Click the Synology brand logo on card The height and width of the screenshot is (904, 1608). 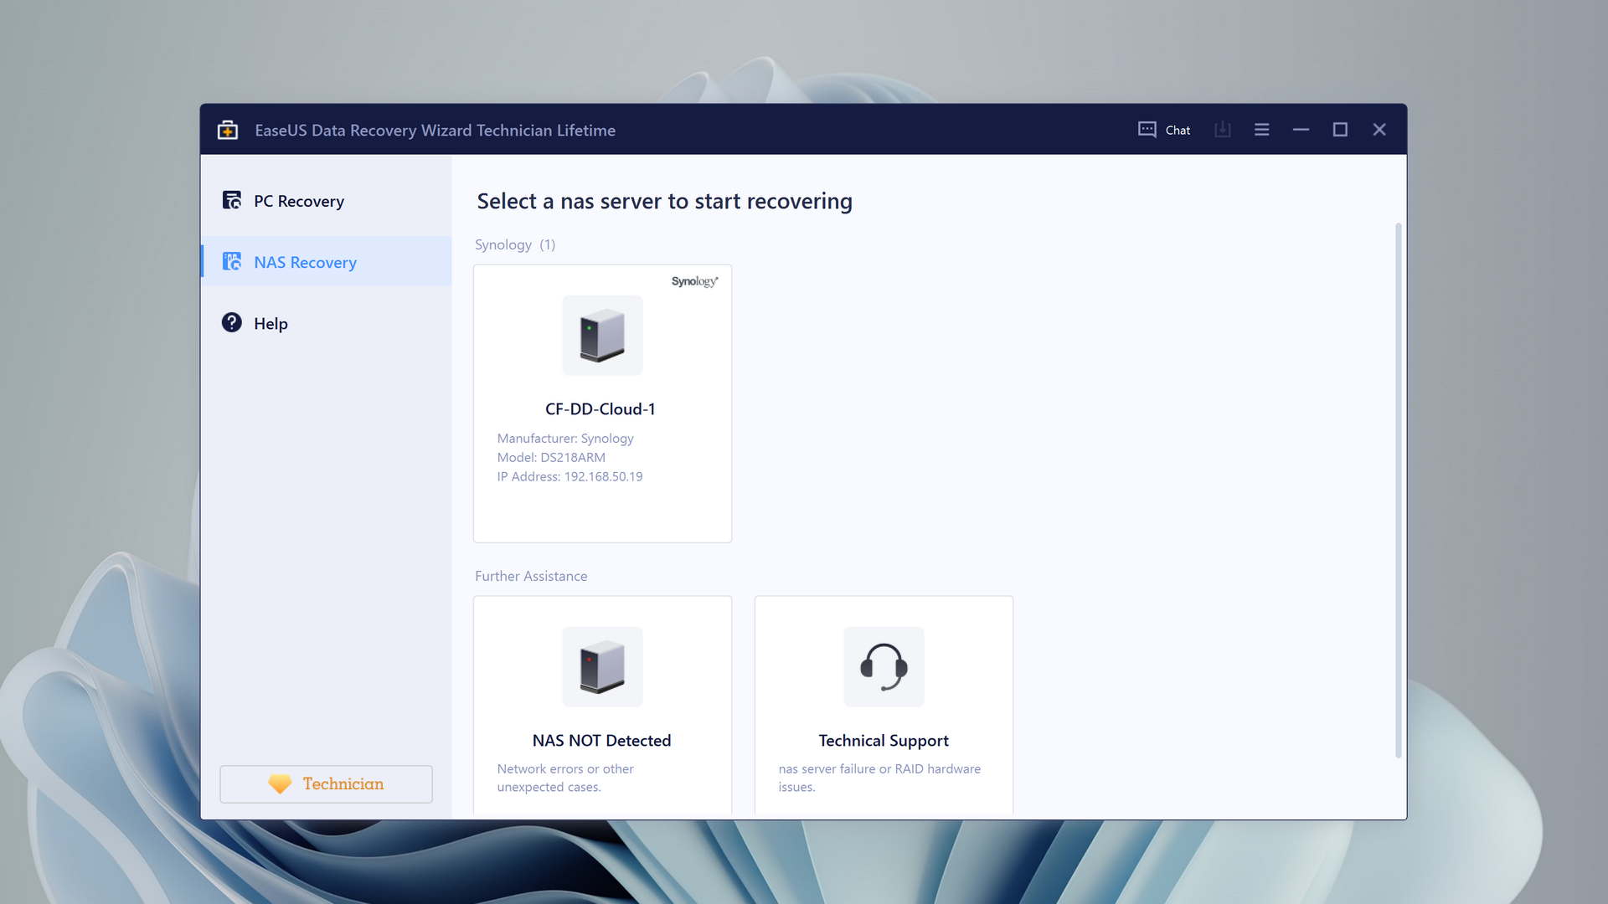[x=694, y=281]
